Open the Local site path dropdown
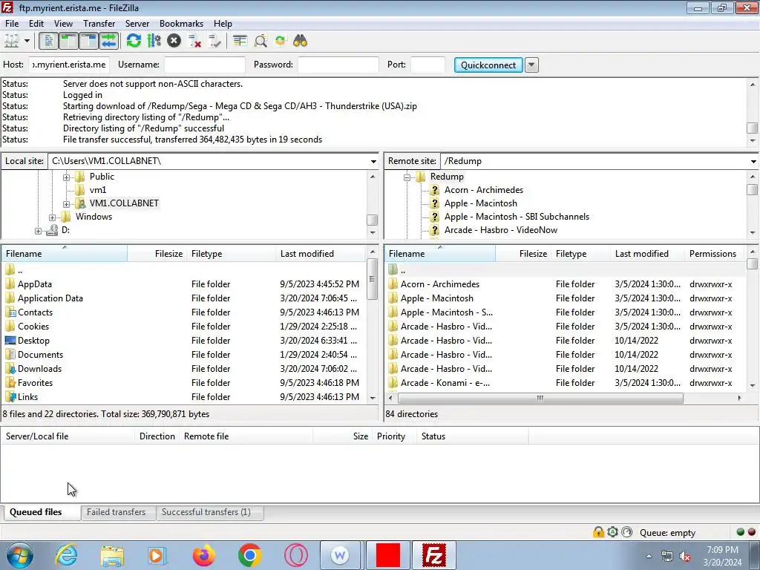 pos(373,161)
